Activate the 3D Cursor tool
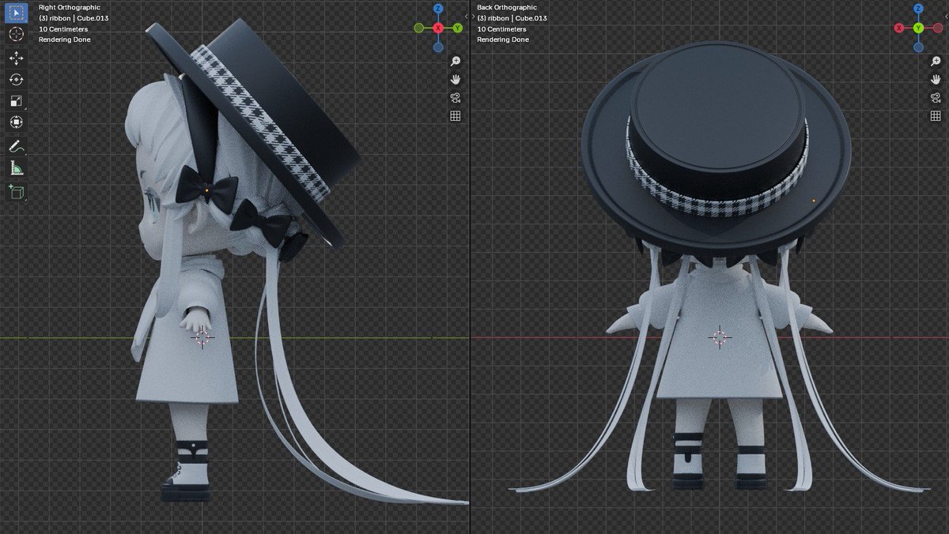The width and height of the screenshot is (949, 534). point(16,34)
